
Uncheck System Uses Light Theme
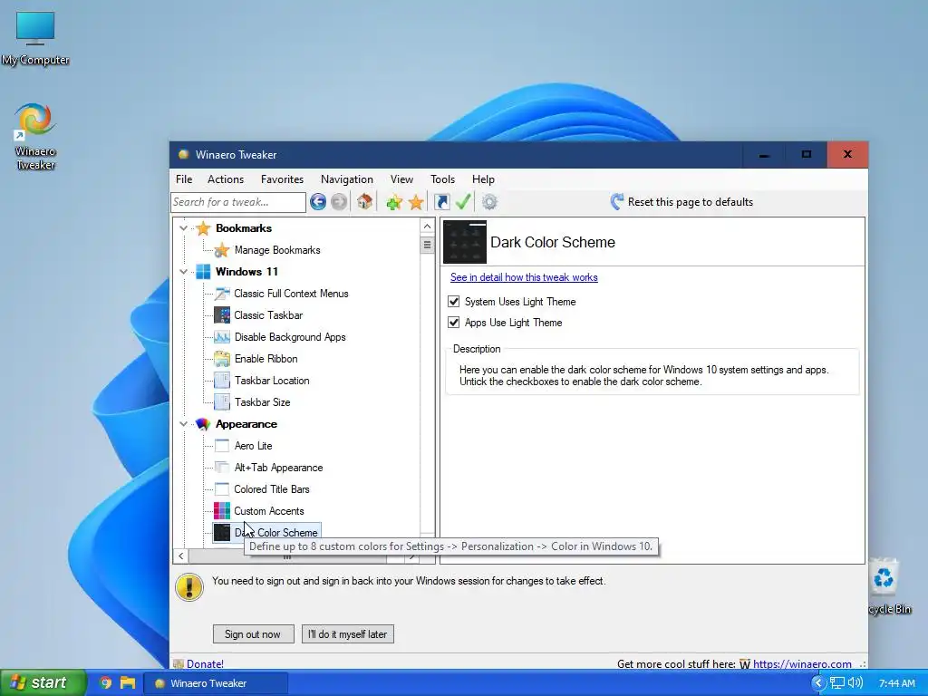pyautogui.click(x=454, y=302)
